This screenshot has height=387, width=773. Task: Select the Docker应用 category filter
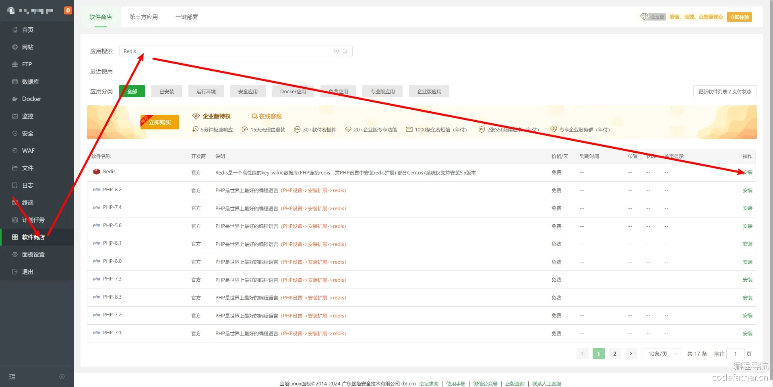pyautogui.click(x=293, y=92)
